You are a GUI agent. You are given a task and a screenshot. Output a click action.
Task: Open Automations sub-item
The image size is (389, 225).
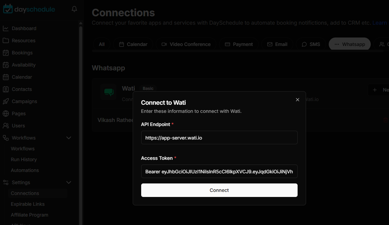25,170
